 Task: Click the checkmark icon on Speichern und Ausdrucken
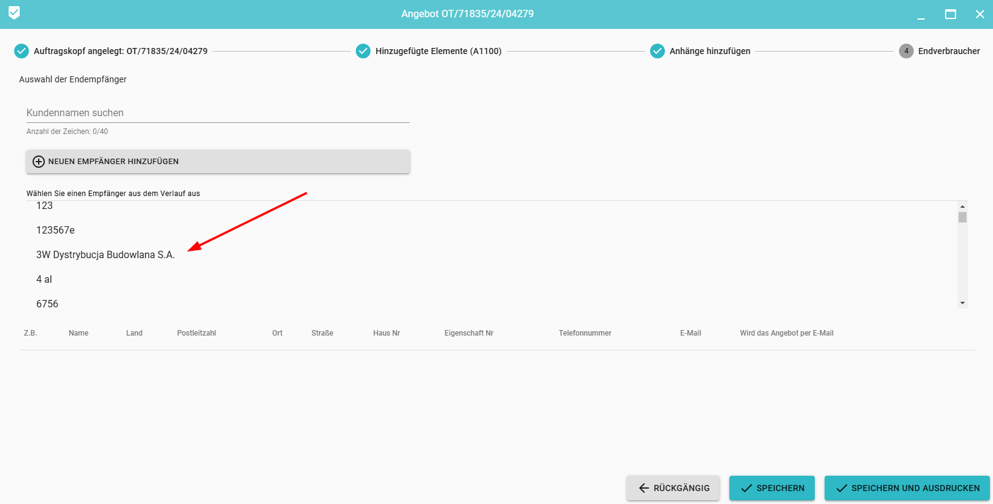click(841, 488)
